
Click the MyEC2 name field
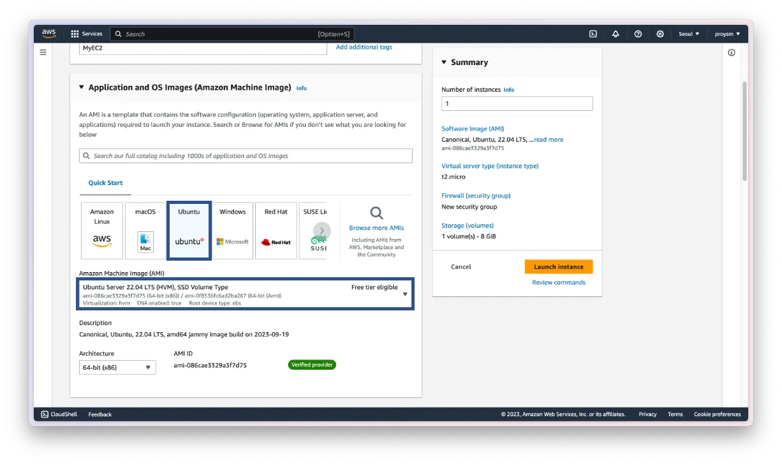coord(203,48)
